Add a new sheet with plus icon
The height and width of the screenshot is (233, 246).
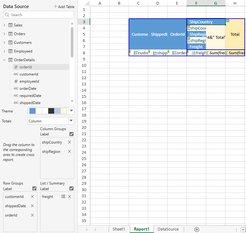196,229
